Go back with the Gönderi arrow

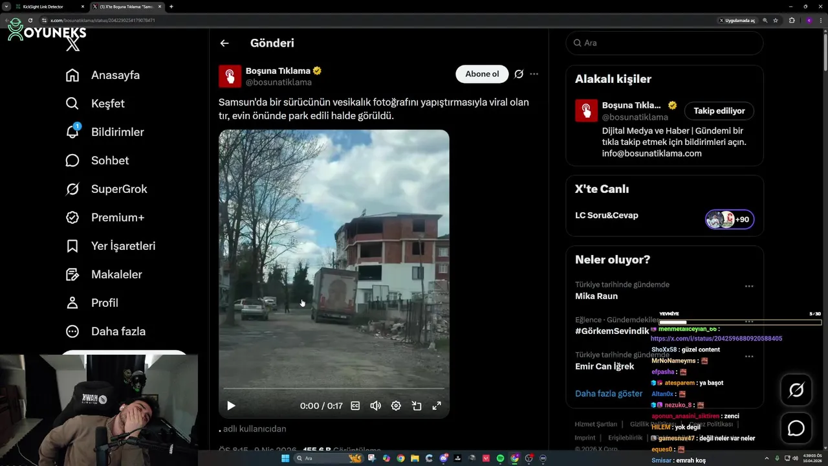(224, 43)
